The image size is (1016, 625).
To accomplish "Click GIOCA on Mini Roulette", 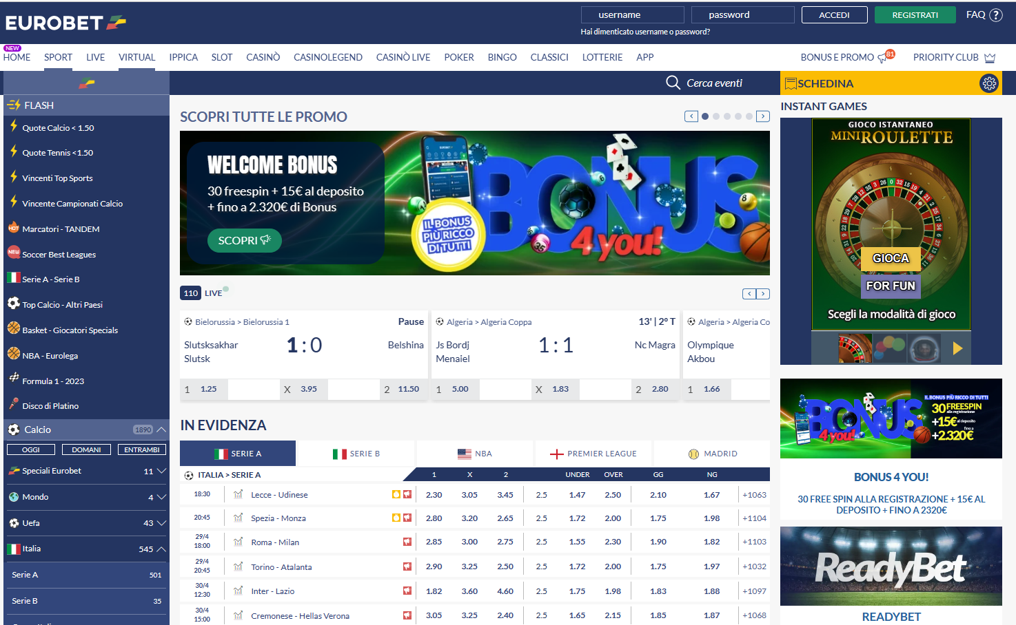I will click(x=891, y=258).
